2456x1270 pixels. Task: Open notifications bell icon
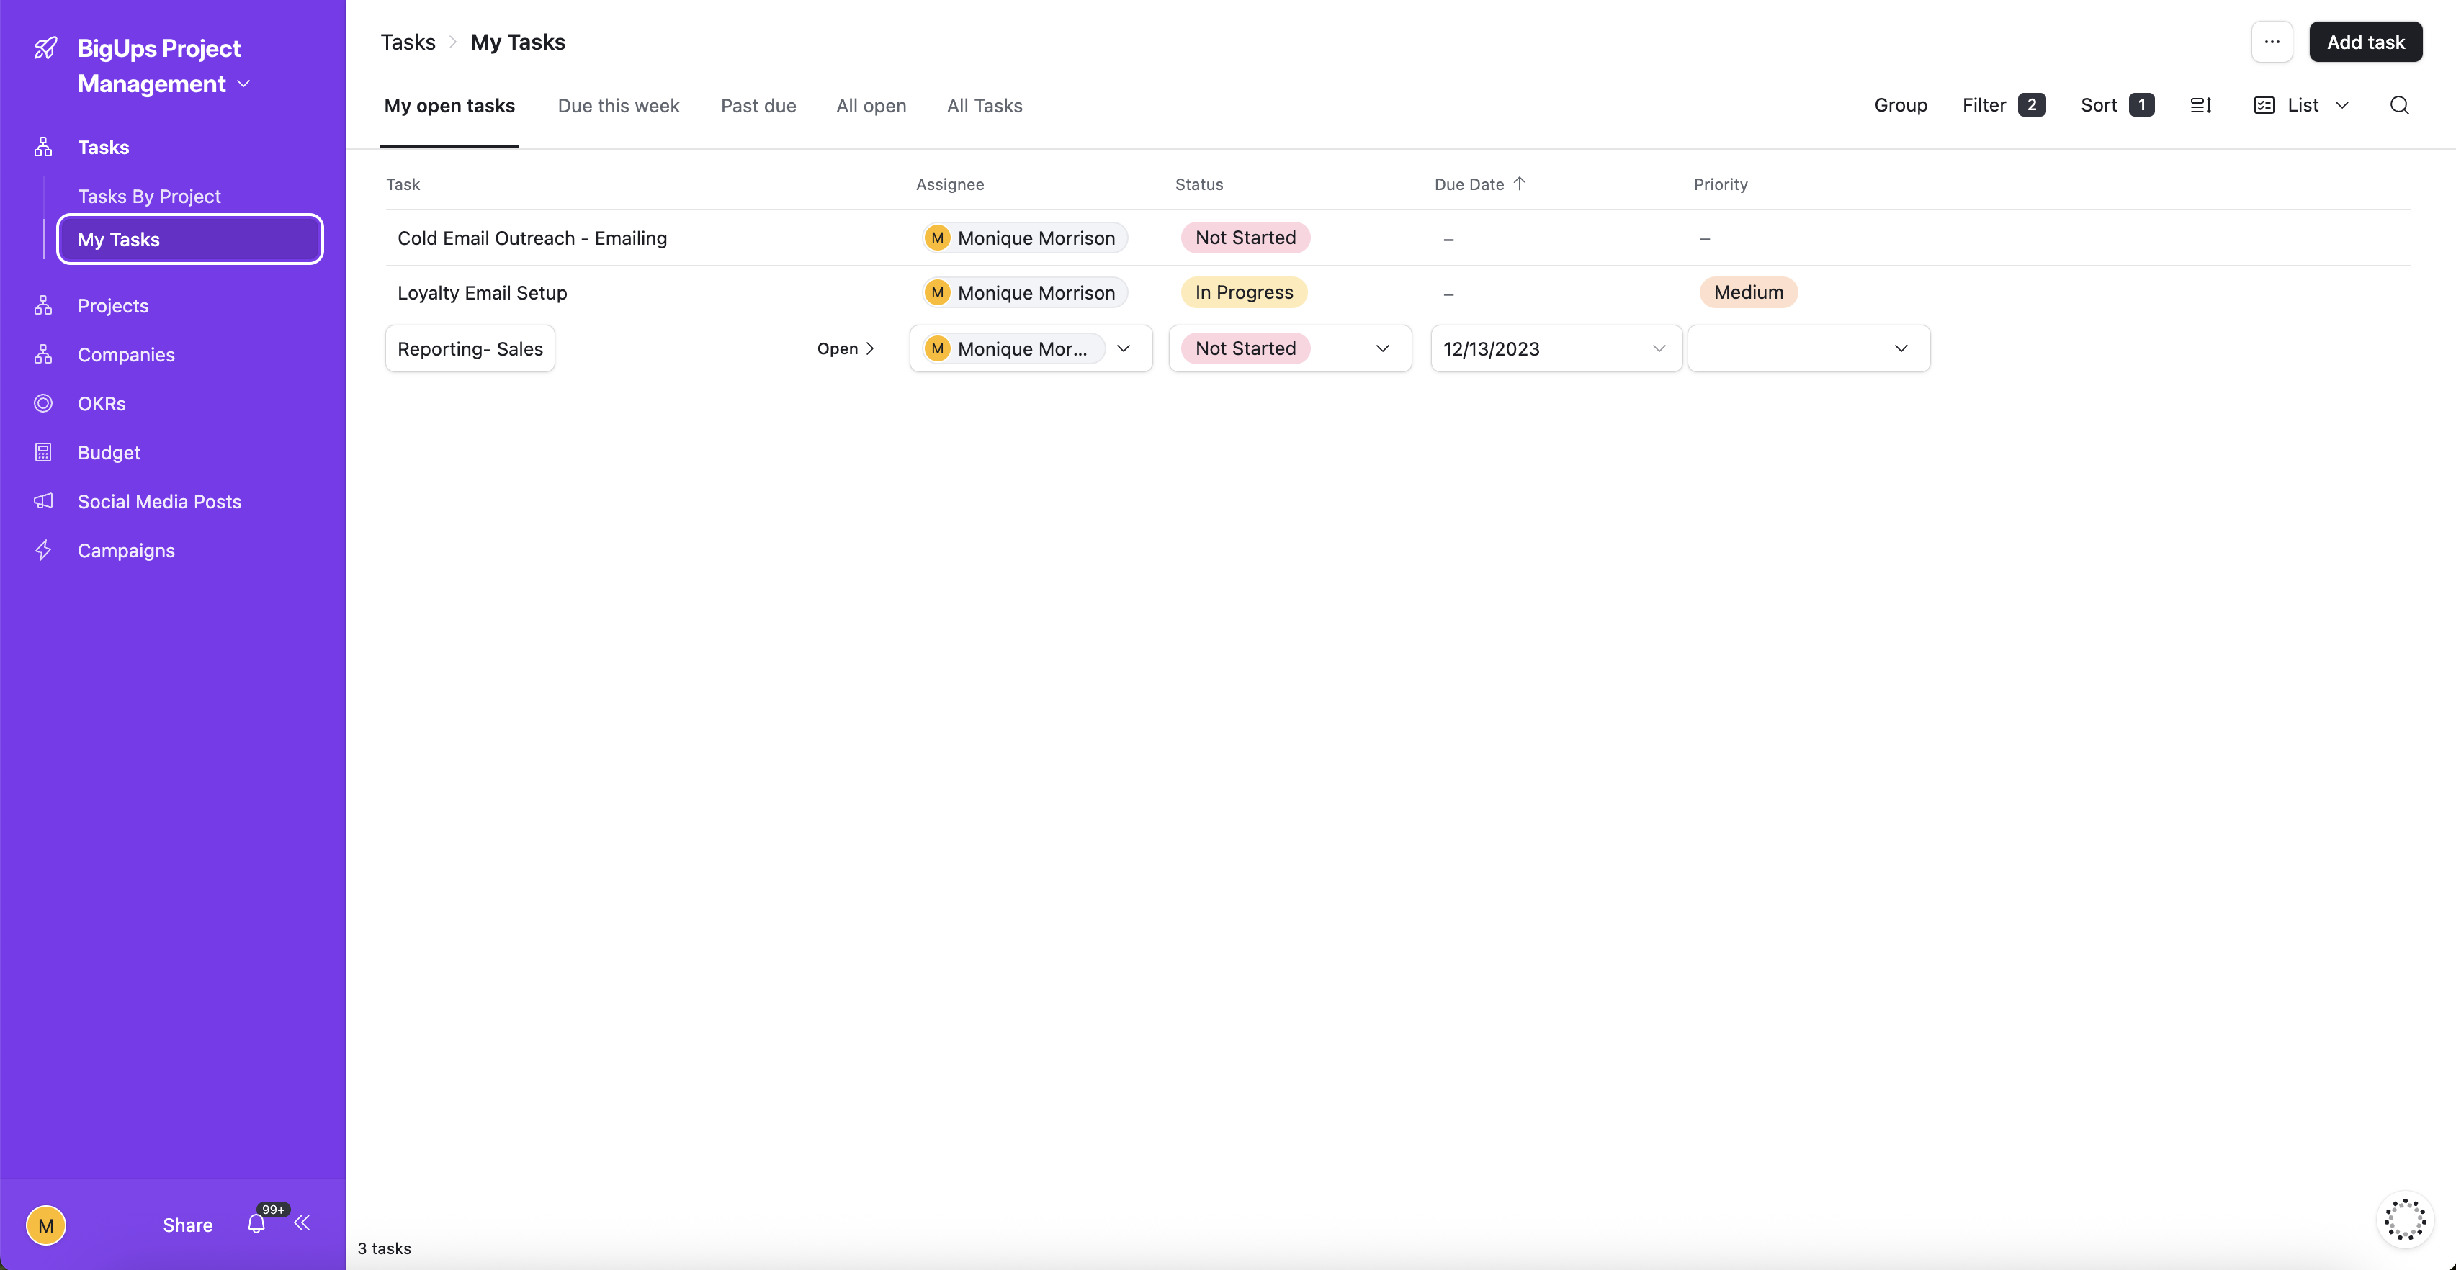click(256, 1223)
